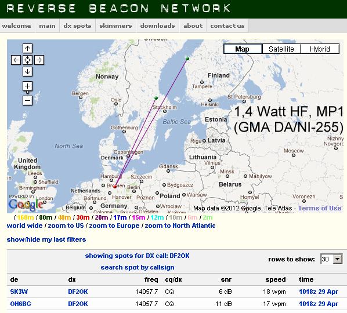Open the welcome tab

tap(17, 26)
